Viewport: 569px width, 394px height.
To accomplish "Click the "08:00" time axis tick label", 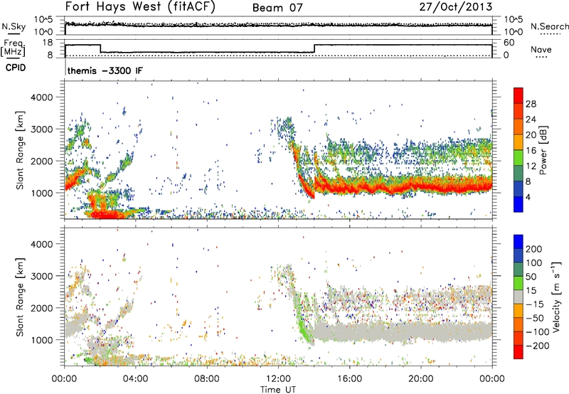I will pyautogui.click(x=207, y=379).
